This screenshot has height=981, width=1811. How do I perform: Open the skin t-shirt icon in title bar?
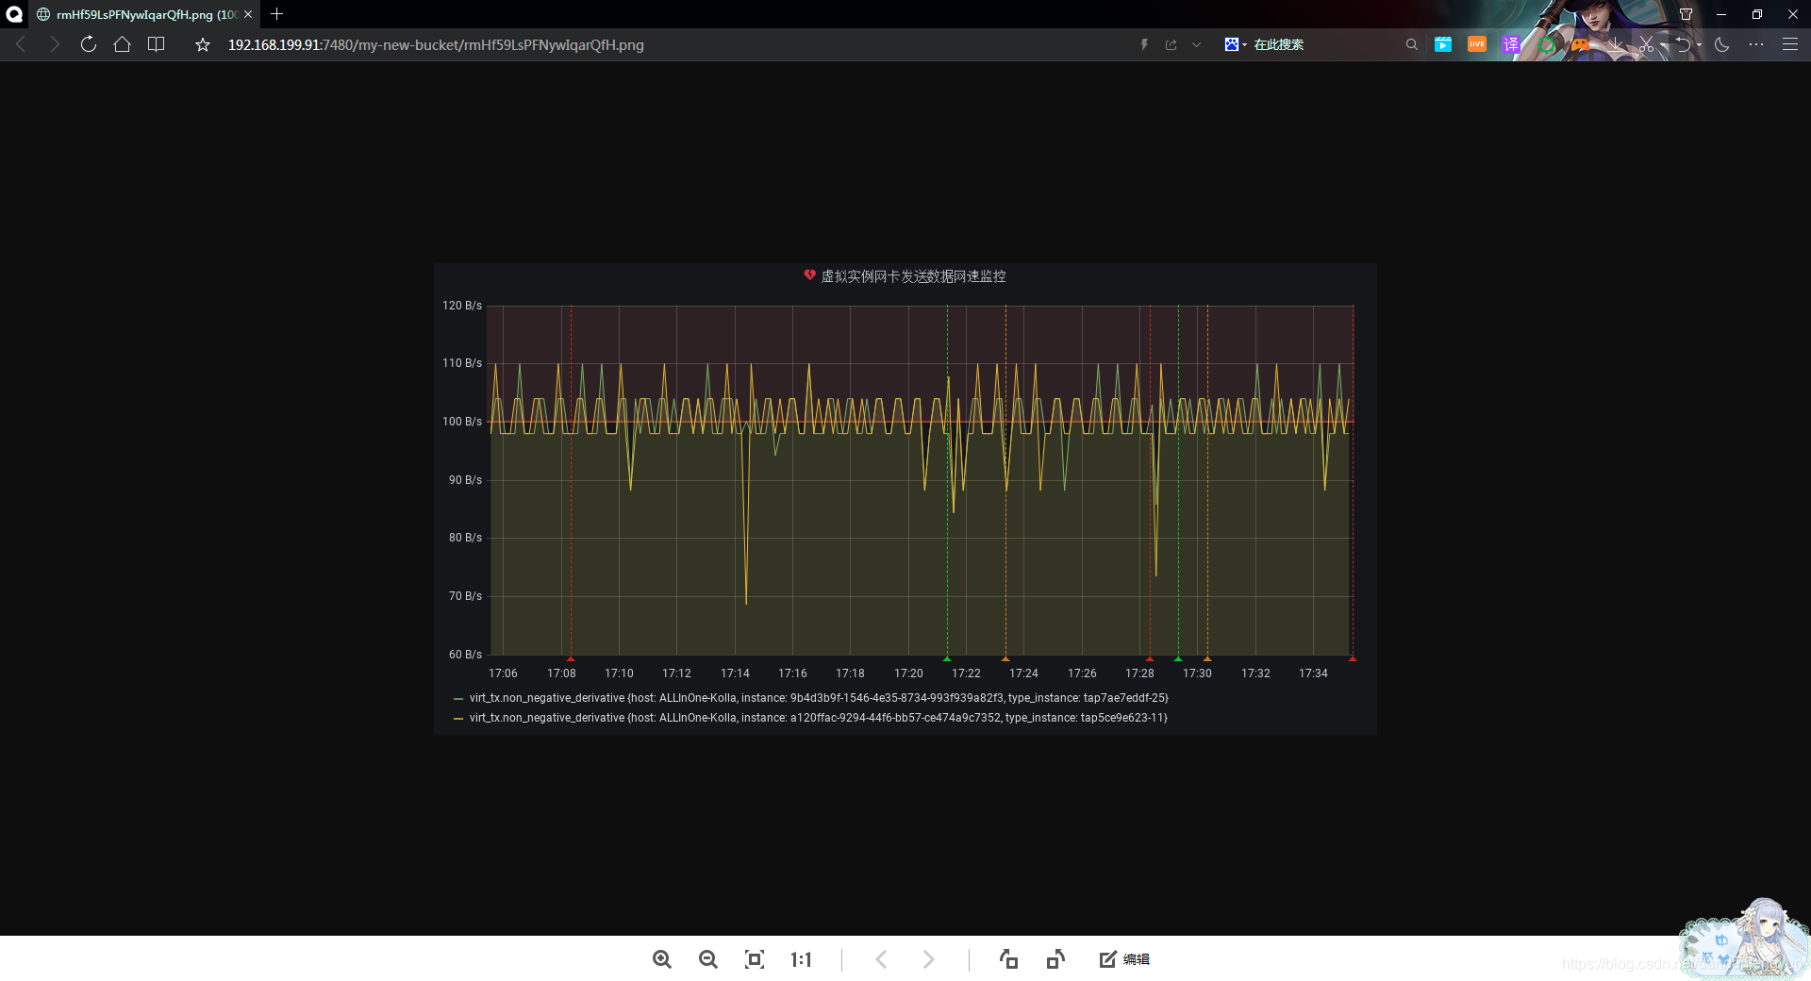[x=1686, y=14]
